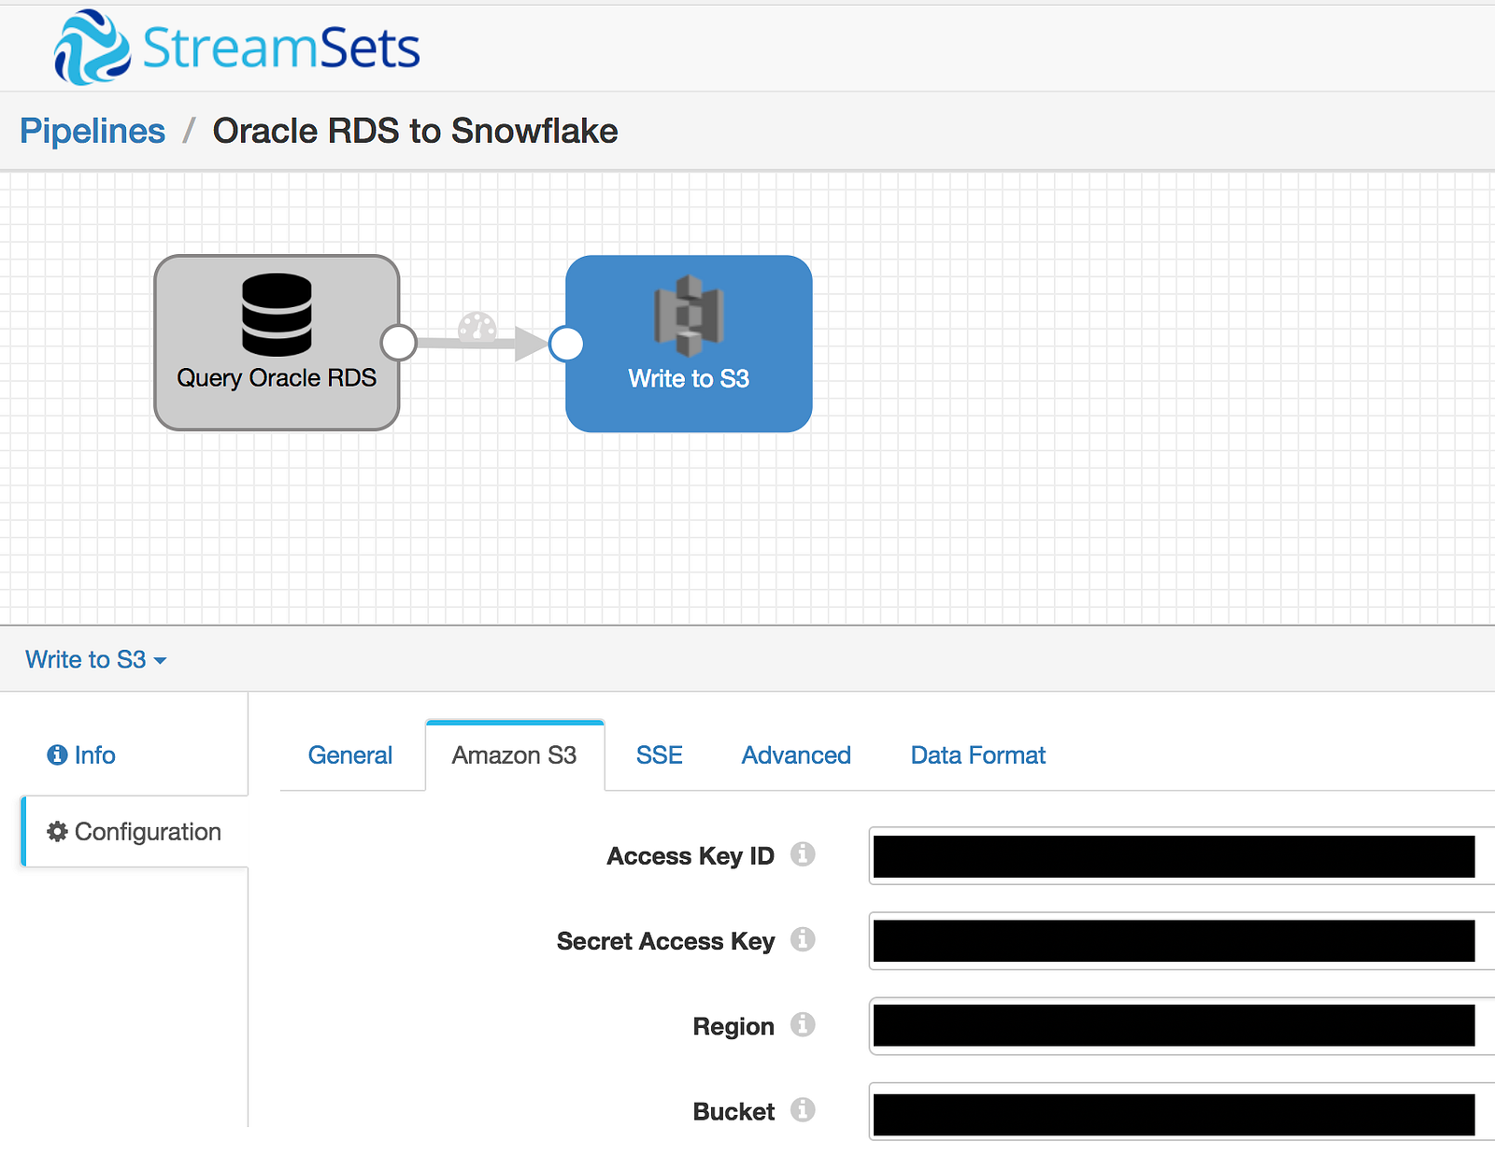Click the Write to S3 label on blue stage
The image size is (1495, 1155).
[x=689, y=378]
